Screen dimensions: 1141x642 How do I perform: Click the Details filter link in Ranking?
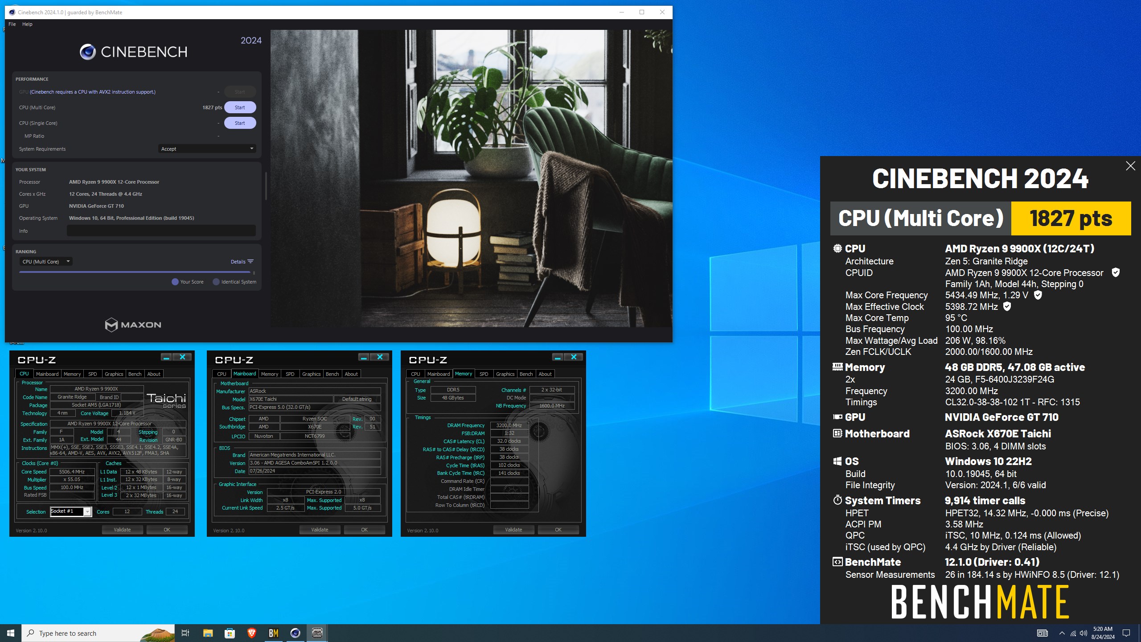pyautogui.click(x=242, y=262)
